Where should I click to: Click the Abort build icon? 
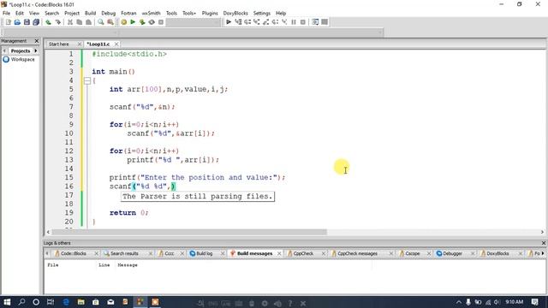pyautogui.click(x=161, y=22)
